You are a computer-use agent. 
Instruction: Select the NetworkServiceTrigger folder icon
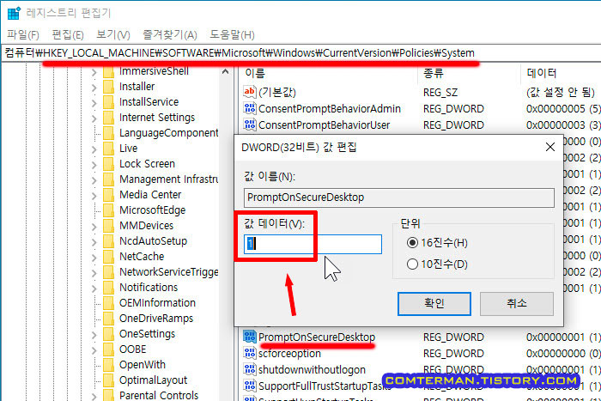tap(108, 272)
